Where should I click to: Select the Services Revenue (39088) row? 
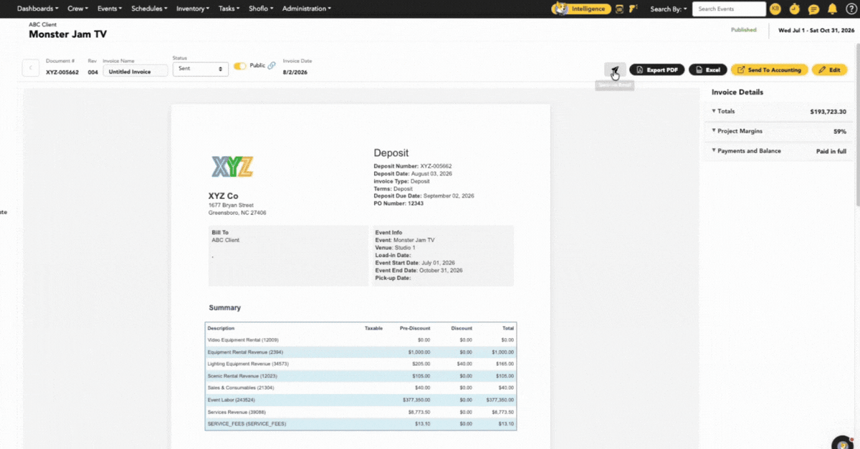[x=360, y=412]
